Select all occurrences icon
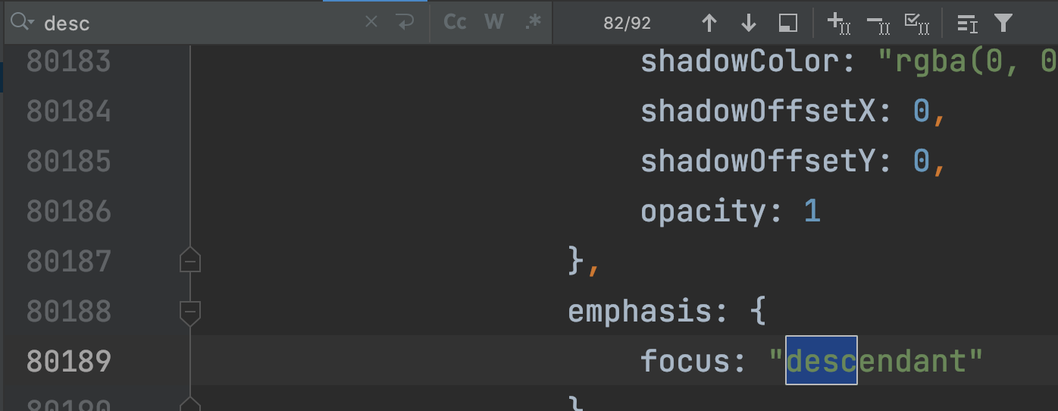Viewport: 1058px width, 411px height. tap(917, 24)
